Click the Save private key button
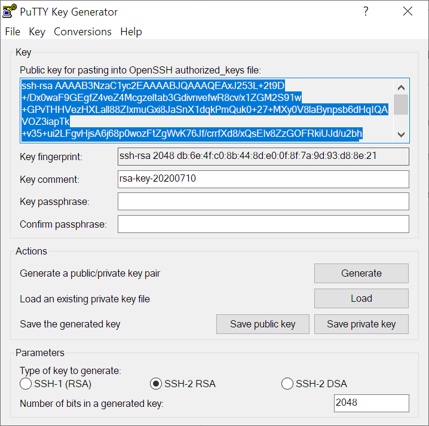Screen dimensions: 429x426 pyautogui.click(x=361, y=324)
